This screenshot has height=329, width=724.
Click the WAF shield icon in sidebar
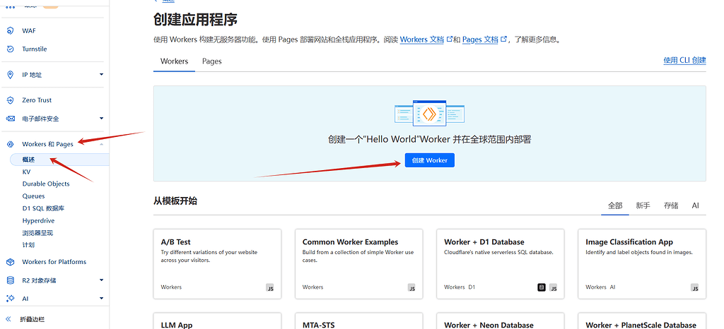click(x=10, y=31)
